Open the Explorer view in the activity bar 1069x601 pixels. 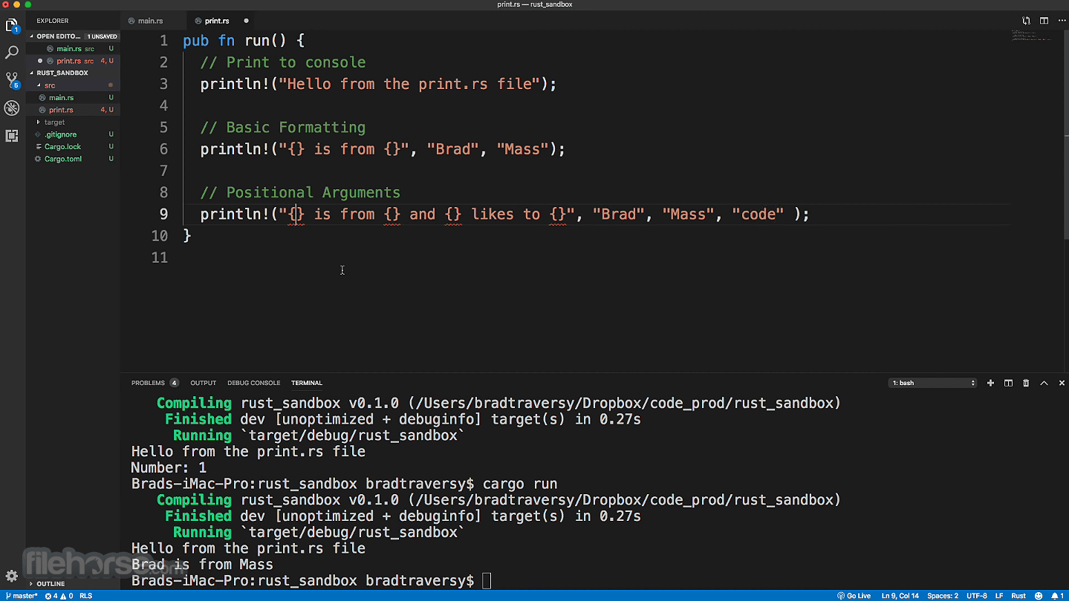(x=12, y=25)
